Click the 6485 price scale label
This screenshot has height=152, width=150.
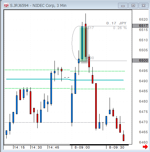click(143, 91)
